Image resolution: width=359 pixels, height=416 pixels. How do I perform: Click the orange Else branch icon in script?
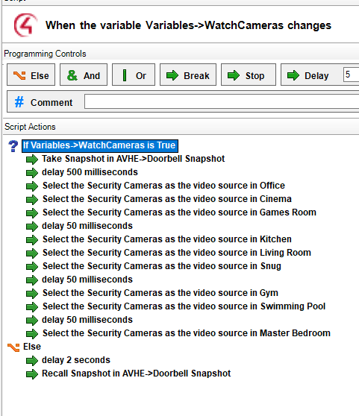[x=13, y=347]
